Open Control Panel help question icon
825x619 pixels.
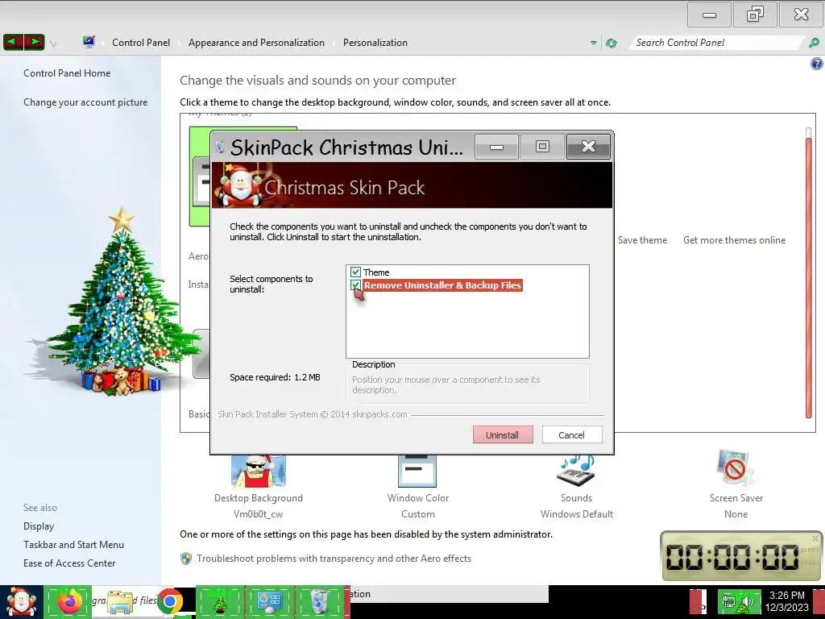[817, 64]
